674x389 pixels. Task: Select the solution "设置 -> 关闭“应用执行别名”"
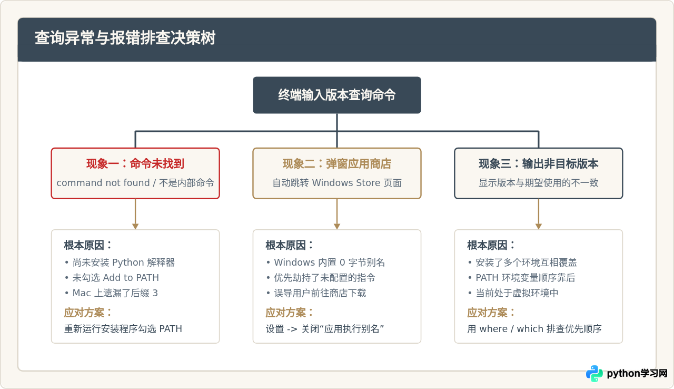pyautogui.click(x=325, y=329)
